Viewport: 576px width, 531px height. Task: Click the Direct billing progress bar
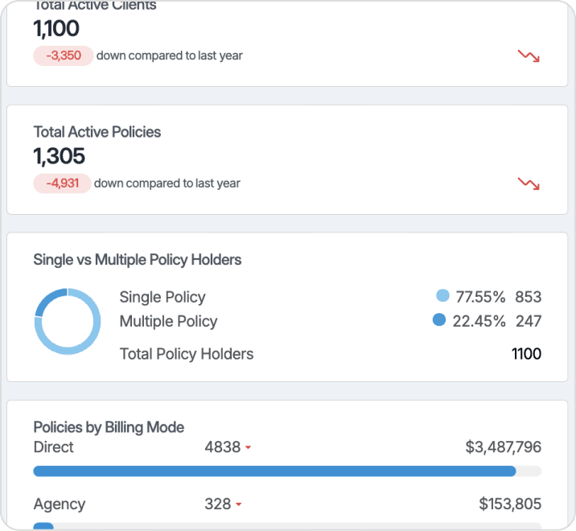click(x=286, y=471)
